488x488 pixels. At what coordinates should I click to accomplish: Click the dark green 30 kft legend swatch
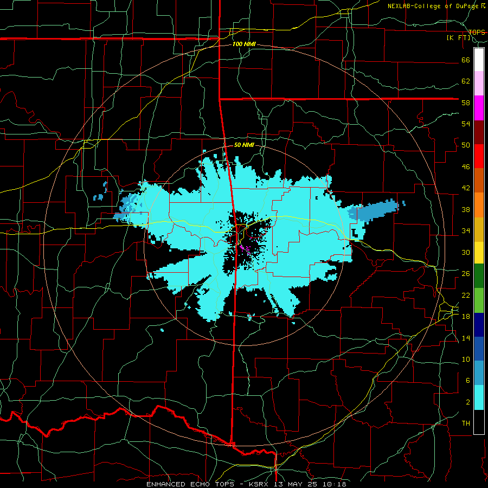pos(479,276)
